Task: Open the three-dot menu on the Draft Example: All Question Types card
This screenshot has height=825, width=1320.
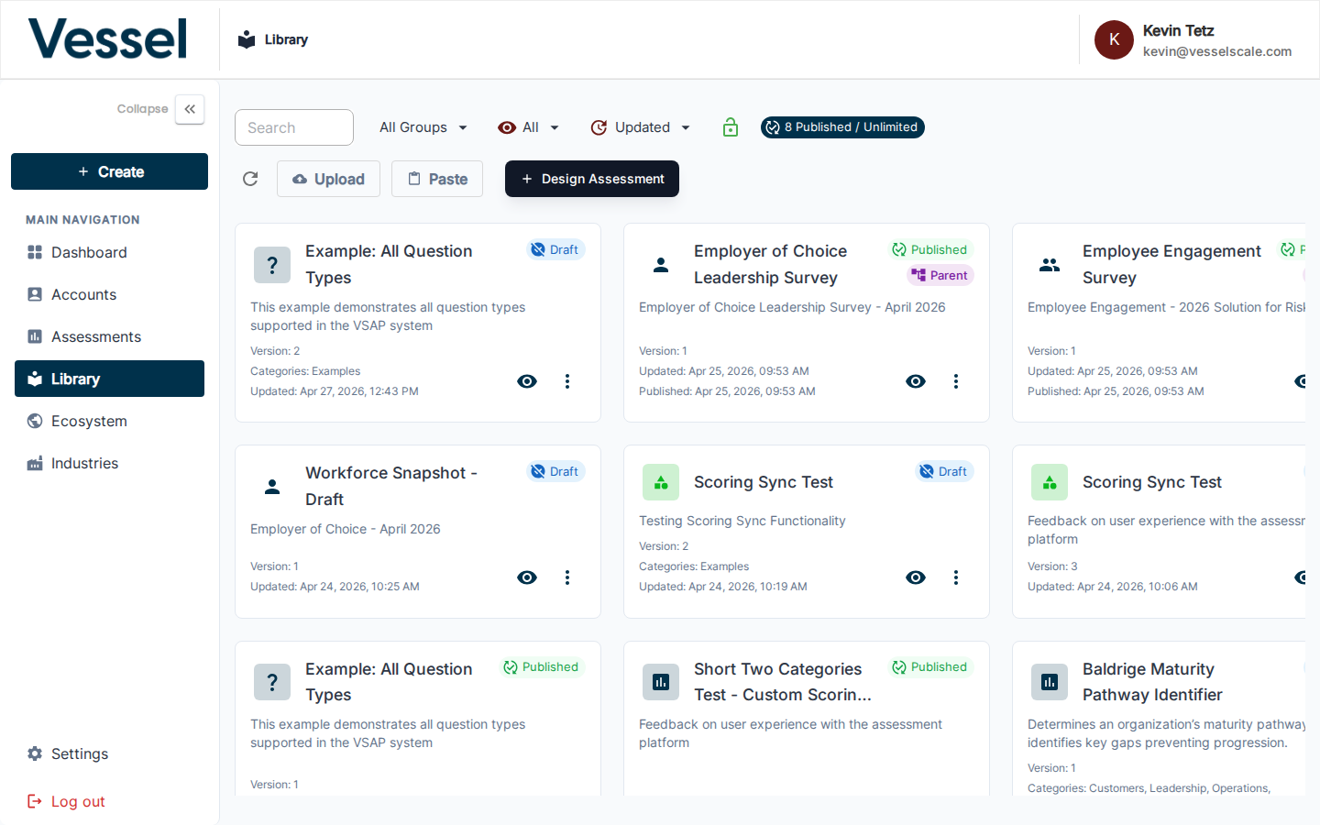Action: click(567, 381)
